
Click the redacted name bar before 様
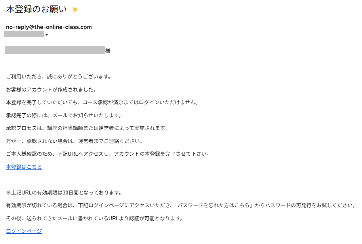coord(55,50)
